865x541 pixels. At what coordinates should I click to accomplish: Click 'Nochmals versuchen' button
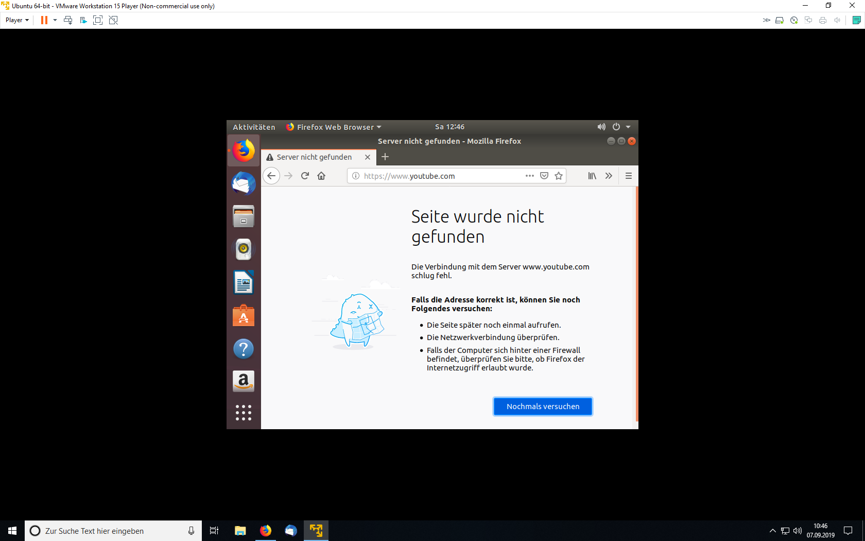tap(543, 407)
